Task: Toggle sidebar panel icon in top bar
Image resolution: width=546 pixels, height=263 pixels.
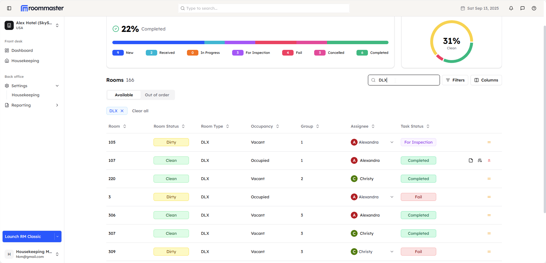Action: tap(9, 8)
